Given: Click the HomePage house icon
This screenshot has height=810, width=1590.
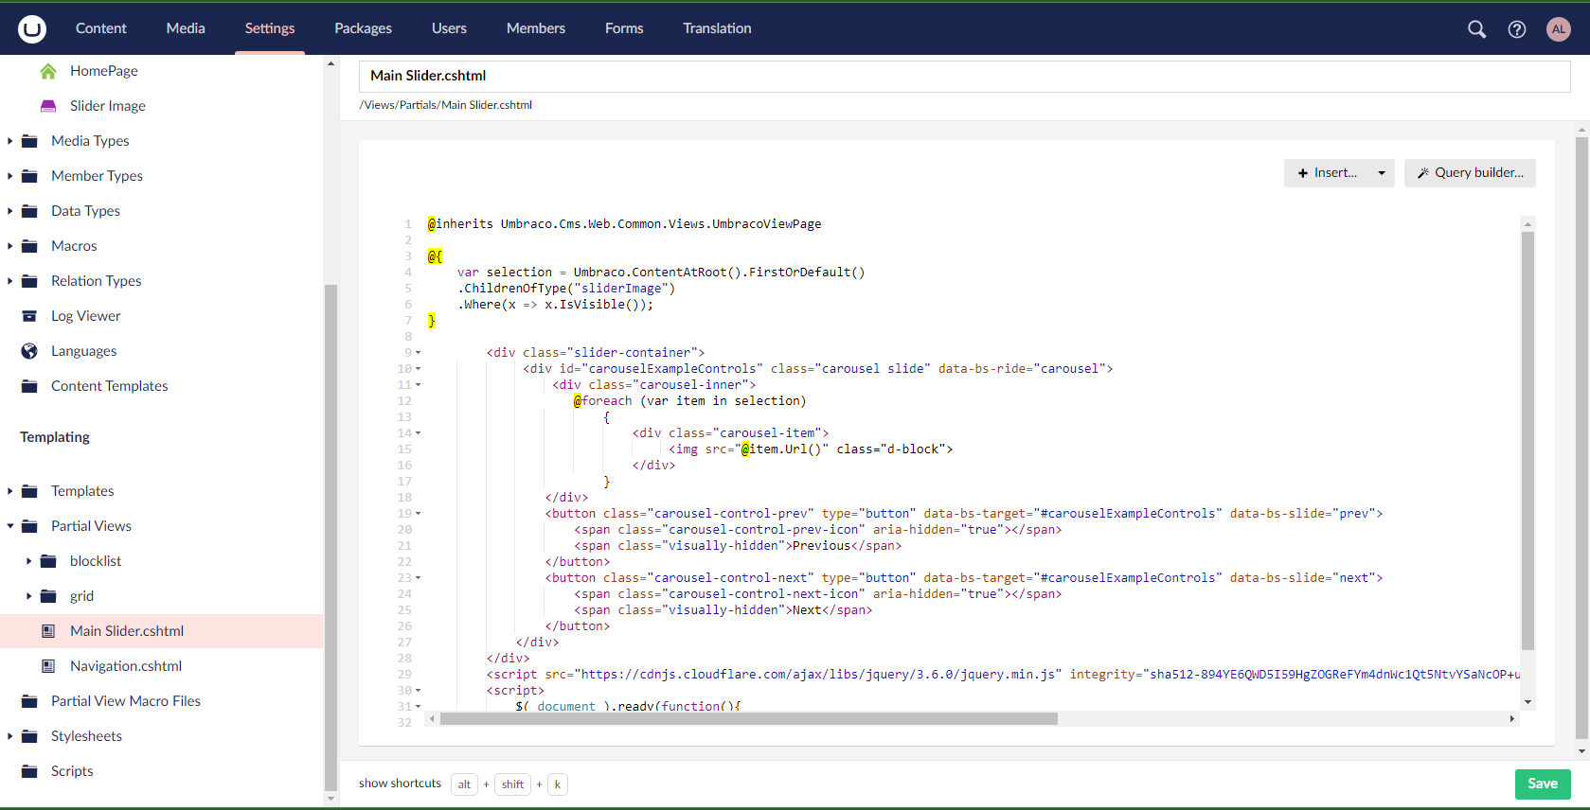Looking at the screenshot, I should pos(48,71).
